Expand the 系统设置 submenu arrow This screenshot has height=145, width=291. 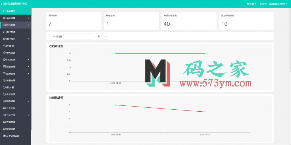28,18
